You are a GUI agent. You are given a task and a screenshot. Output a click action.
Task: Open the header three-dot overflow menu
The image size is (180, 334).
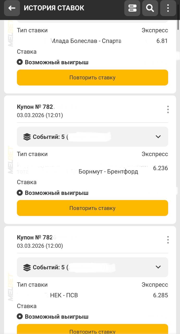168,8
